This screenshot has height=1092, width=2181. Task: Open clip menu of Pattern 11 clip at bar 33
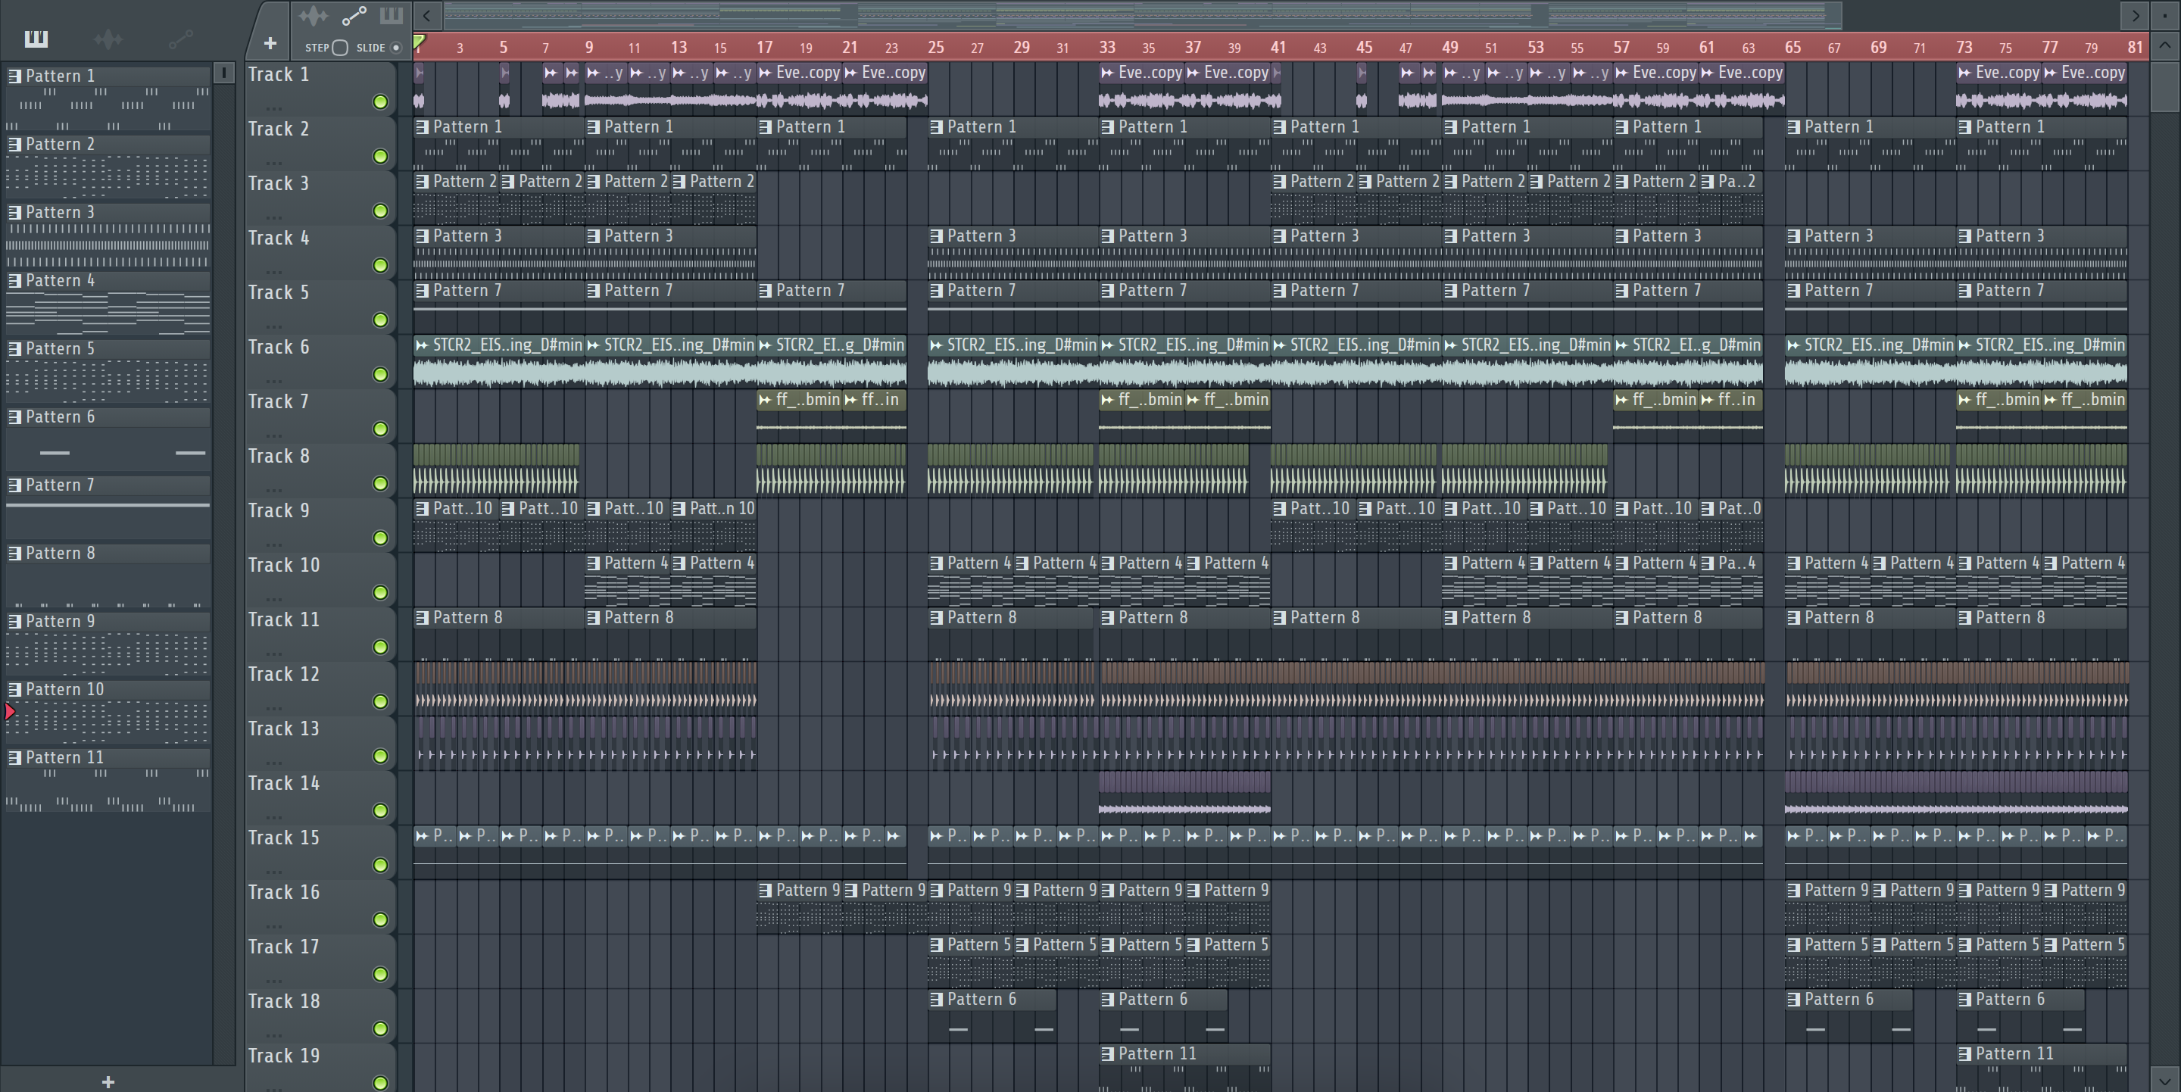pyautogui.click(x=1106, y=1054)
